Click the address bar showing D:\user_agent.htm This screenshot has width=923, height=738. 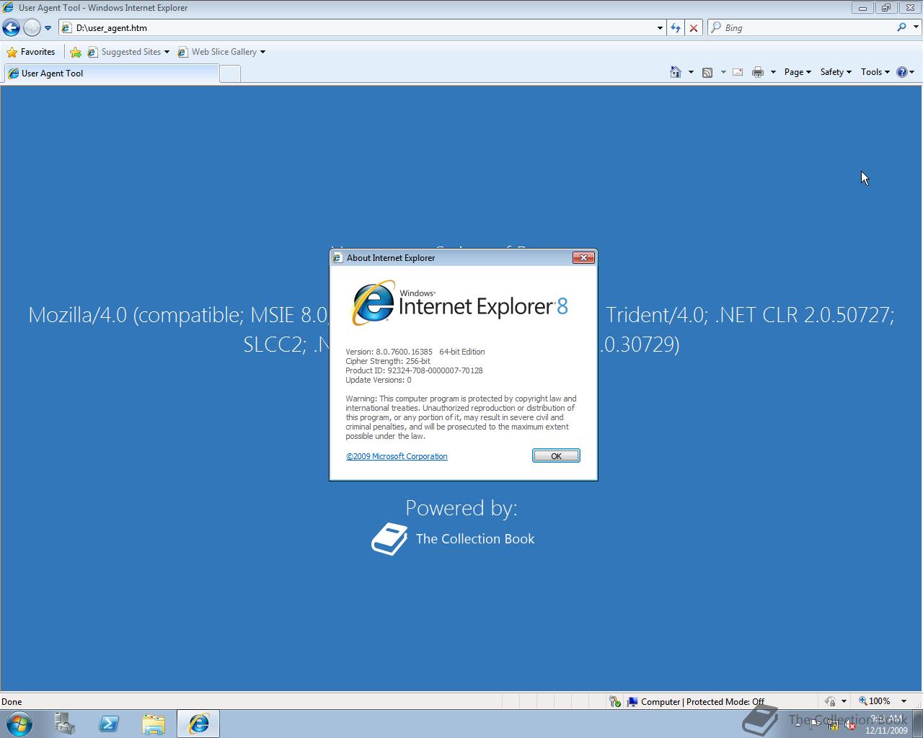357,28
